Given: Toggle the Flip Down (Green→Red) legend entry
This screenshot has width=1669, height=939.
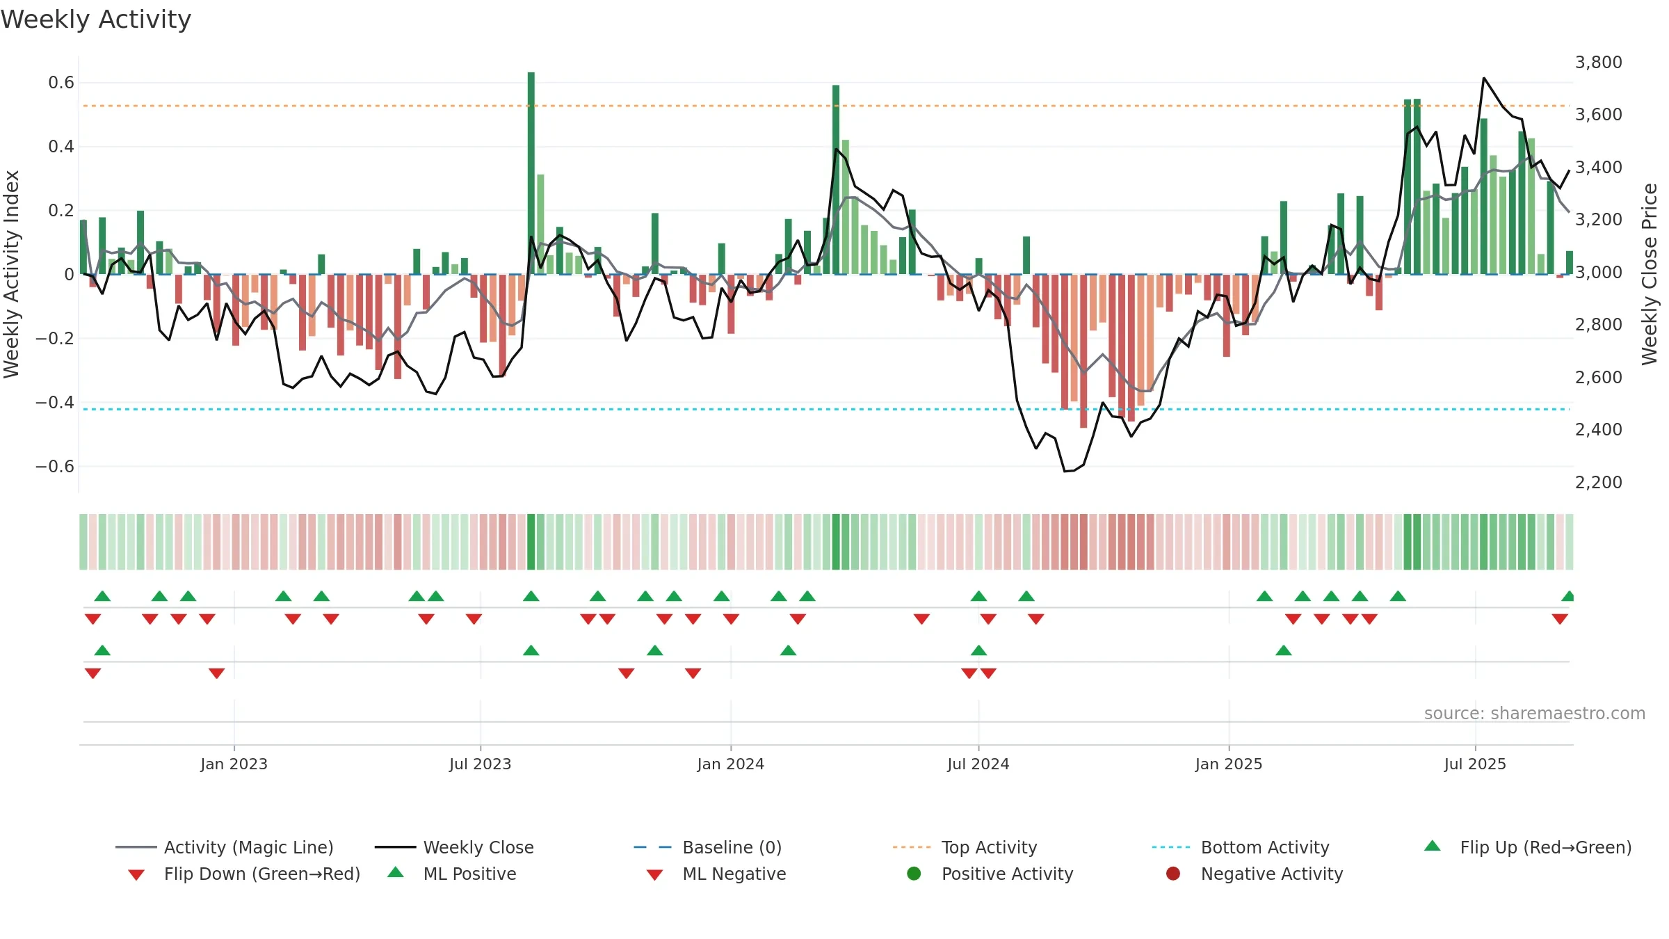Looking at the screenshot, I should (x=244, y=874).
